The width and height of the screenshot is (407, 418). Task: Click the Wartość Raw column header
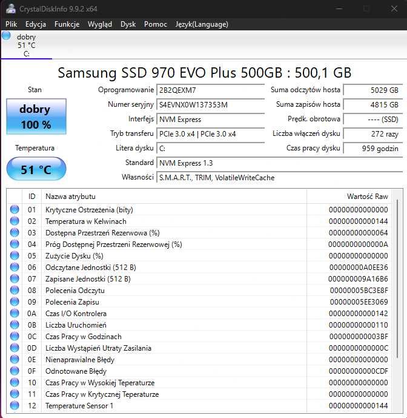tap(349, 197)
